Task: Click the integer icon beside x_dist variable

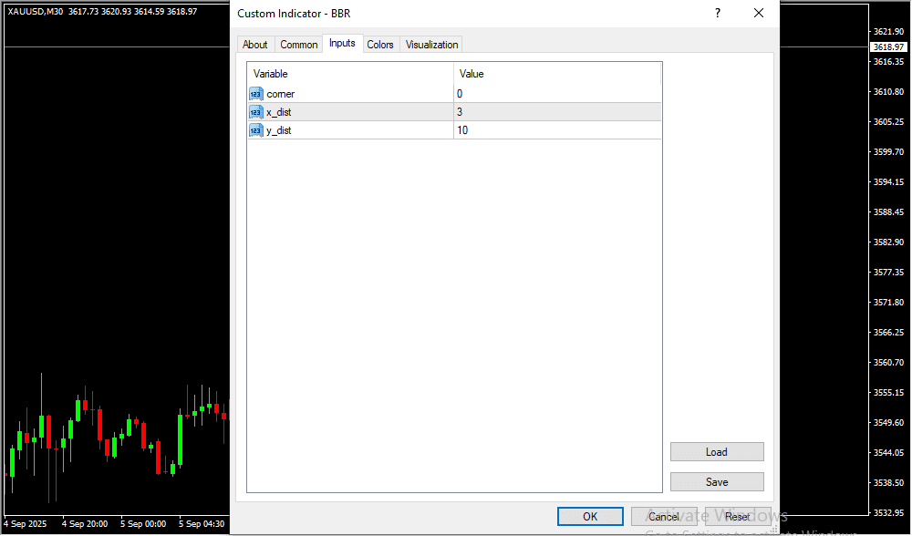Action: pos(255,112)
